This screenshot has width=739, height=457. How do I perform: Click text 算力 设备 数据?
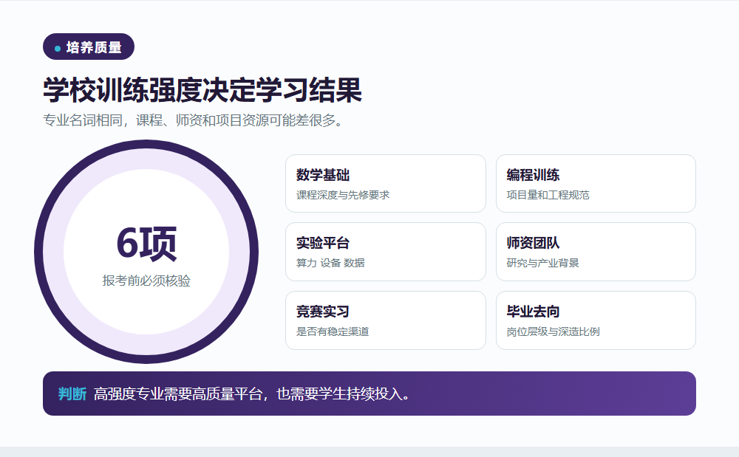pos(330,263)
